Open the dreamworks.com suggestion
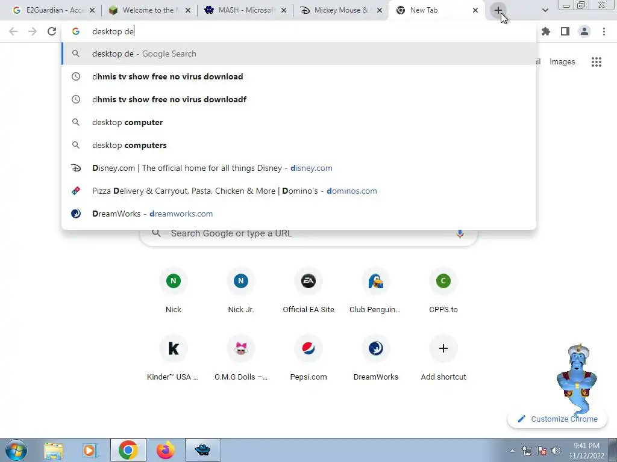Viewport: 617px width, 462px height. pyautogui.click(x=299, y=214)
